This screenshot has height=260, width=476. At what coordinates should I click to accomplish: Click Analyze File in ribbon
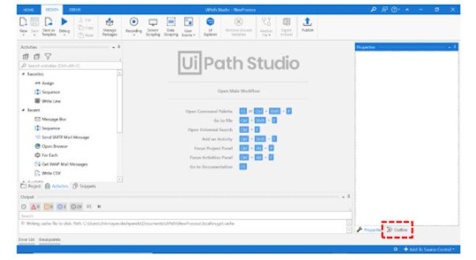266,27
